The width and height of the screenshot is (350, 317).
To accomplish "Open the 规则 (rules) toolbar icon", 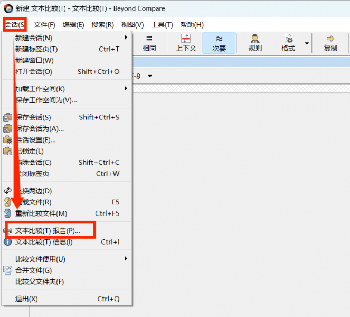I will 255,43.
